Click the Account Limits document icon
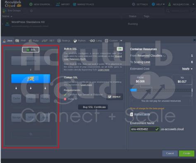The width and height of the screenshot is (196, 163). pos(131,114)
